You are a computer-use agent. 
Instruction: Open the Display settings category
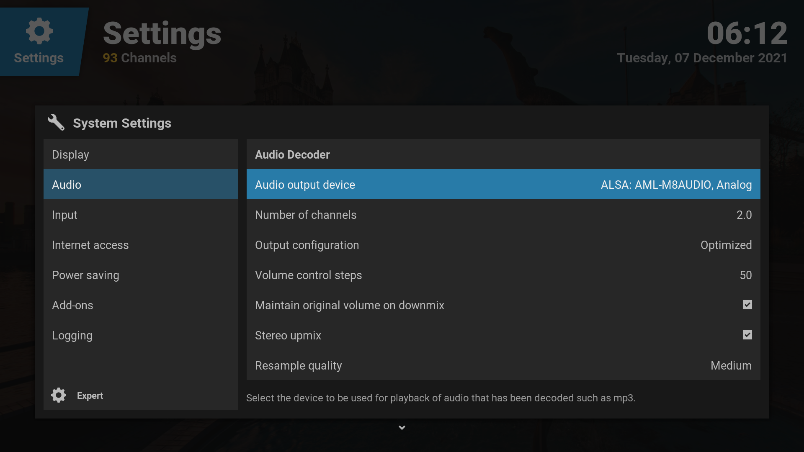pos(141,154)
